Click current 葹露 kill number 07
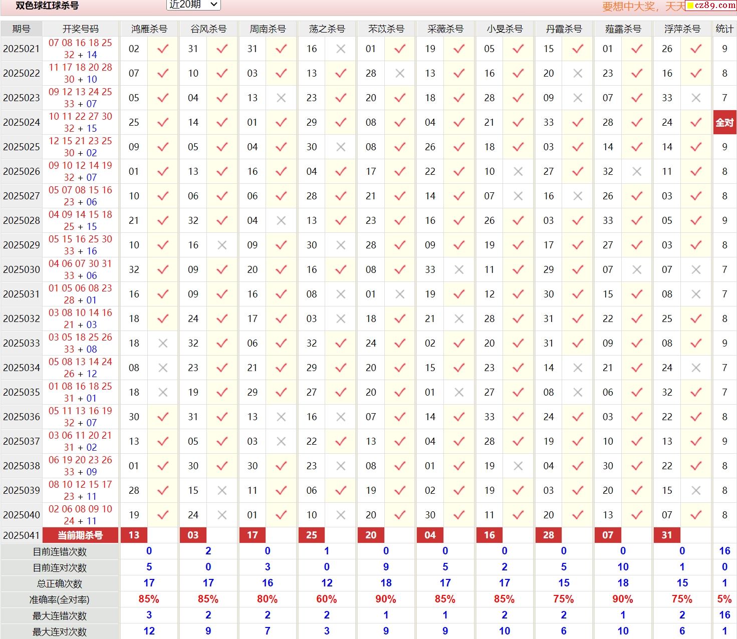The image size is (737, 639). coord(608,535)
